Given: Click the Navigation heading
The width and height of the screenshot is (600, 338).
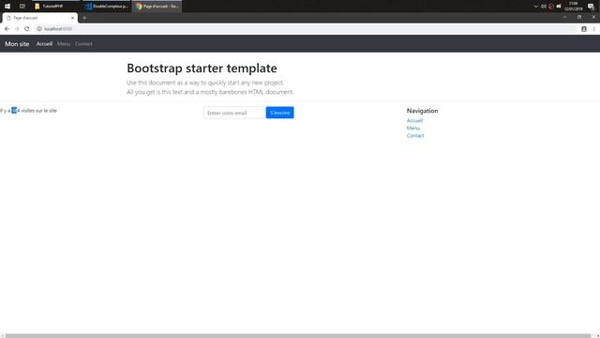Looking at the screenshot, I should click(422, 111).
